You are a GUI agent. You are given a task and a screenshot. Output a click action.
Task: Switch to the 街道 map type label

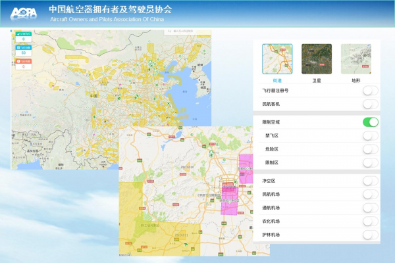coord(277,80)
